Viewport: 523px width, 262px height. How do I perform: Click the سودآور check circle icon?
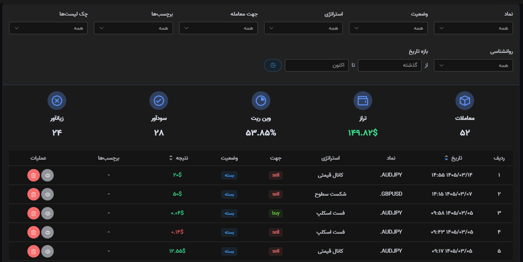point(159,101)
